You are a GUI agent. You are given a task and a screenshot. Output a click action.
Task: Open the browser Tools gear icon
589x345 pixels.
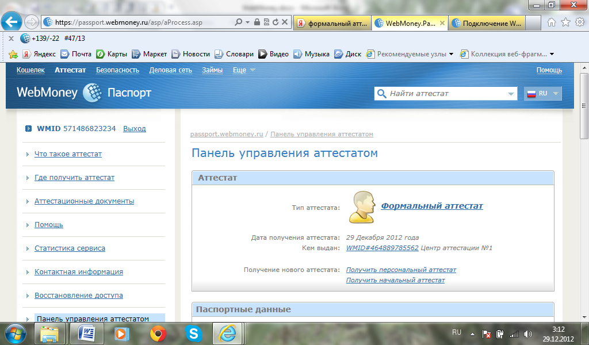pos(580,22)
